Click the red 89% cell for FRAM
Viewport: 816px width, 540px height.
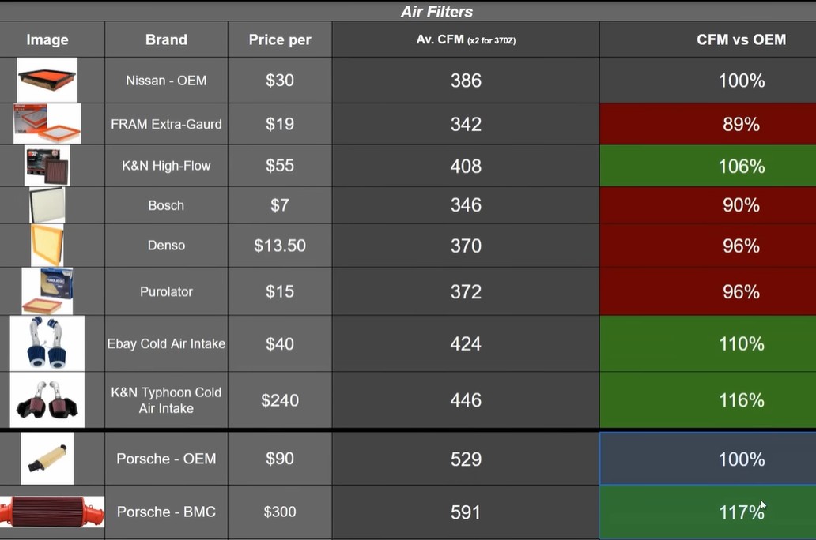click(x=708, y=124)
